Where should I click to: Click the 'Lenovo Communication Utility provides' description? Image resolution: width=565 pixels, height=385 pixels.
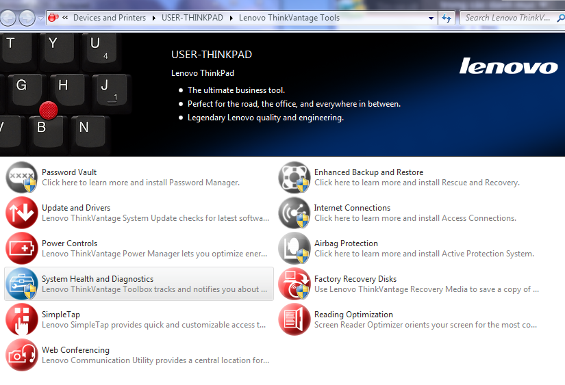coord(155,361)
